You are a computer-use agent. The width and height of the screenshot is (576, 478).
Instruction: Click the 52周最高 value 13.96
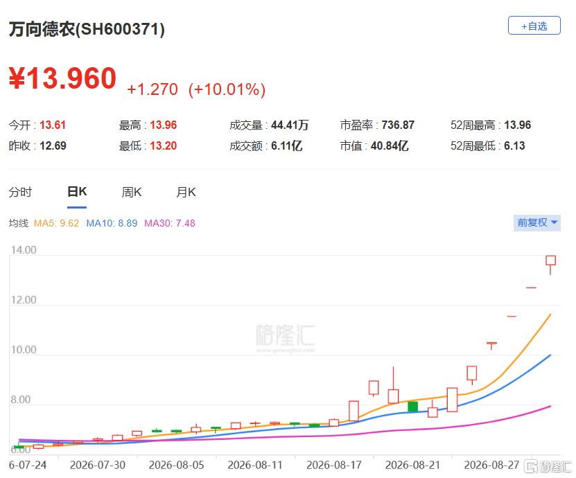pyautogui.click(x=517, y=125)
